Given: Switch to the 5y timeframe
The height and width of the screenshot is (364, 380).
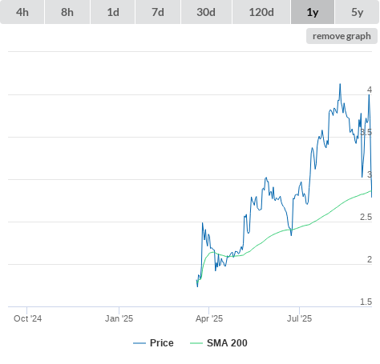Looking at the screenshot, I should (357, 12).
